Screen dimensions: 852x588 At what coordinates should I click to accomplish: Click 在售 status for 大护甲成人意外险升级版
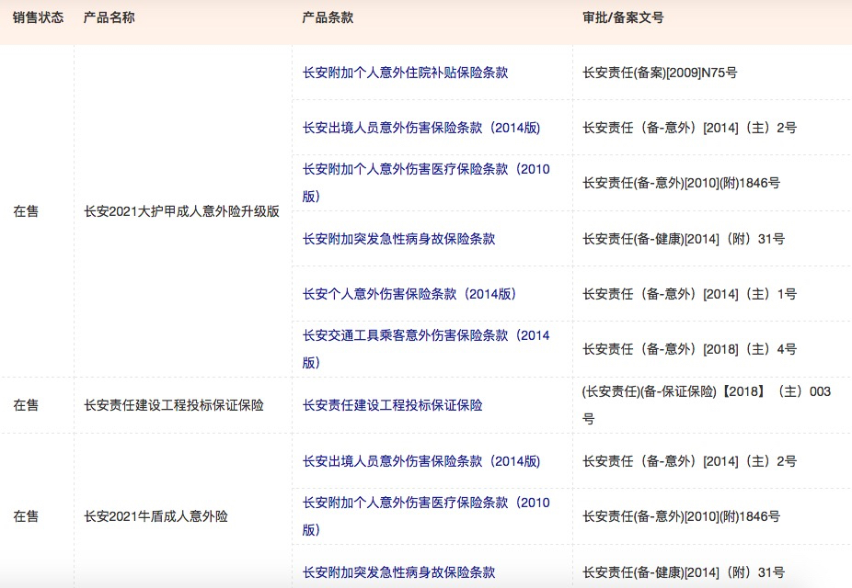click(x=26, y=211)
